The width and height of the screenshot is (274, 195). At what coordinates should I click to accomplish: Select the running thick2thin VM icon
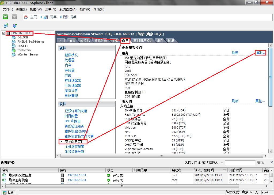(x=14, y=50)
